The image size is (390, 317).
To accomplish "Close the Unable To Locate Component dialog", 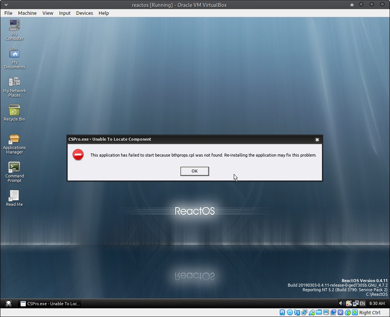I will tap(317, 140).
